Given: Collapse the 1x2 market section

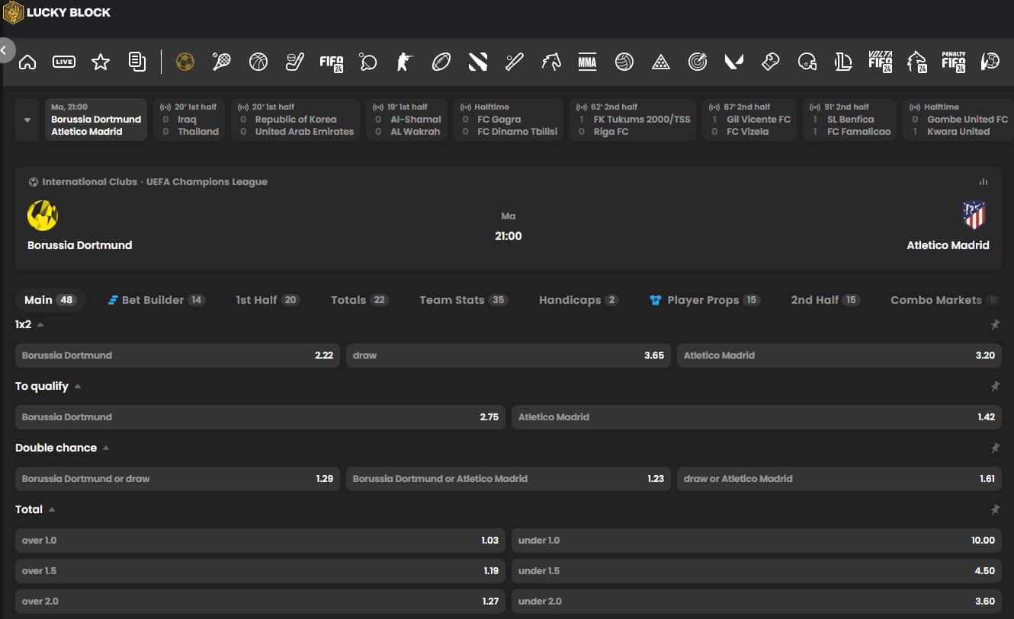Looking at the screenshot, I should 40,325.
